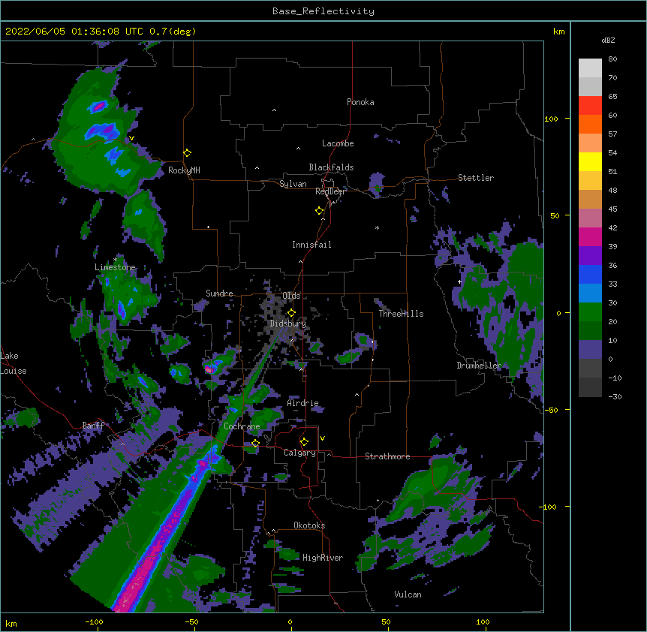This screenshot has width=647, height=632.
Task: Select the blue 33-36 dBZ legend swatch
Action: [x=590, y=274]
